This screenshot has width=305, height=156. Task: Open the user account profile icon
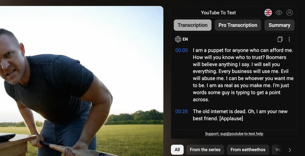tap(290, 12)
